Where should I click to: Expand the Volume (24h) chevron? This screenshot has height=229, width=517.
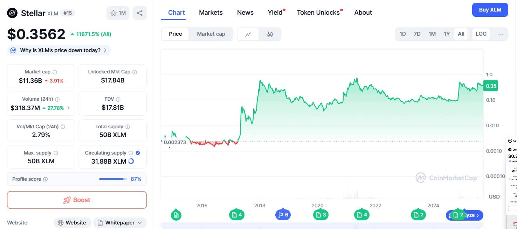click(x=68, y=108)
